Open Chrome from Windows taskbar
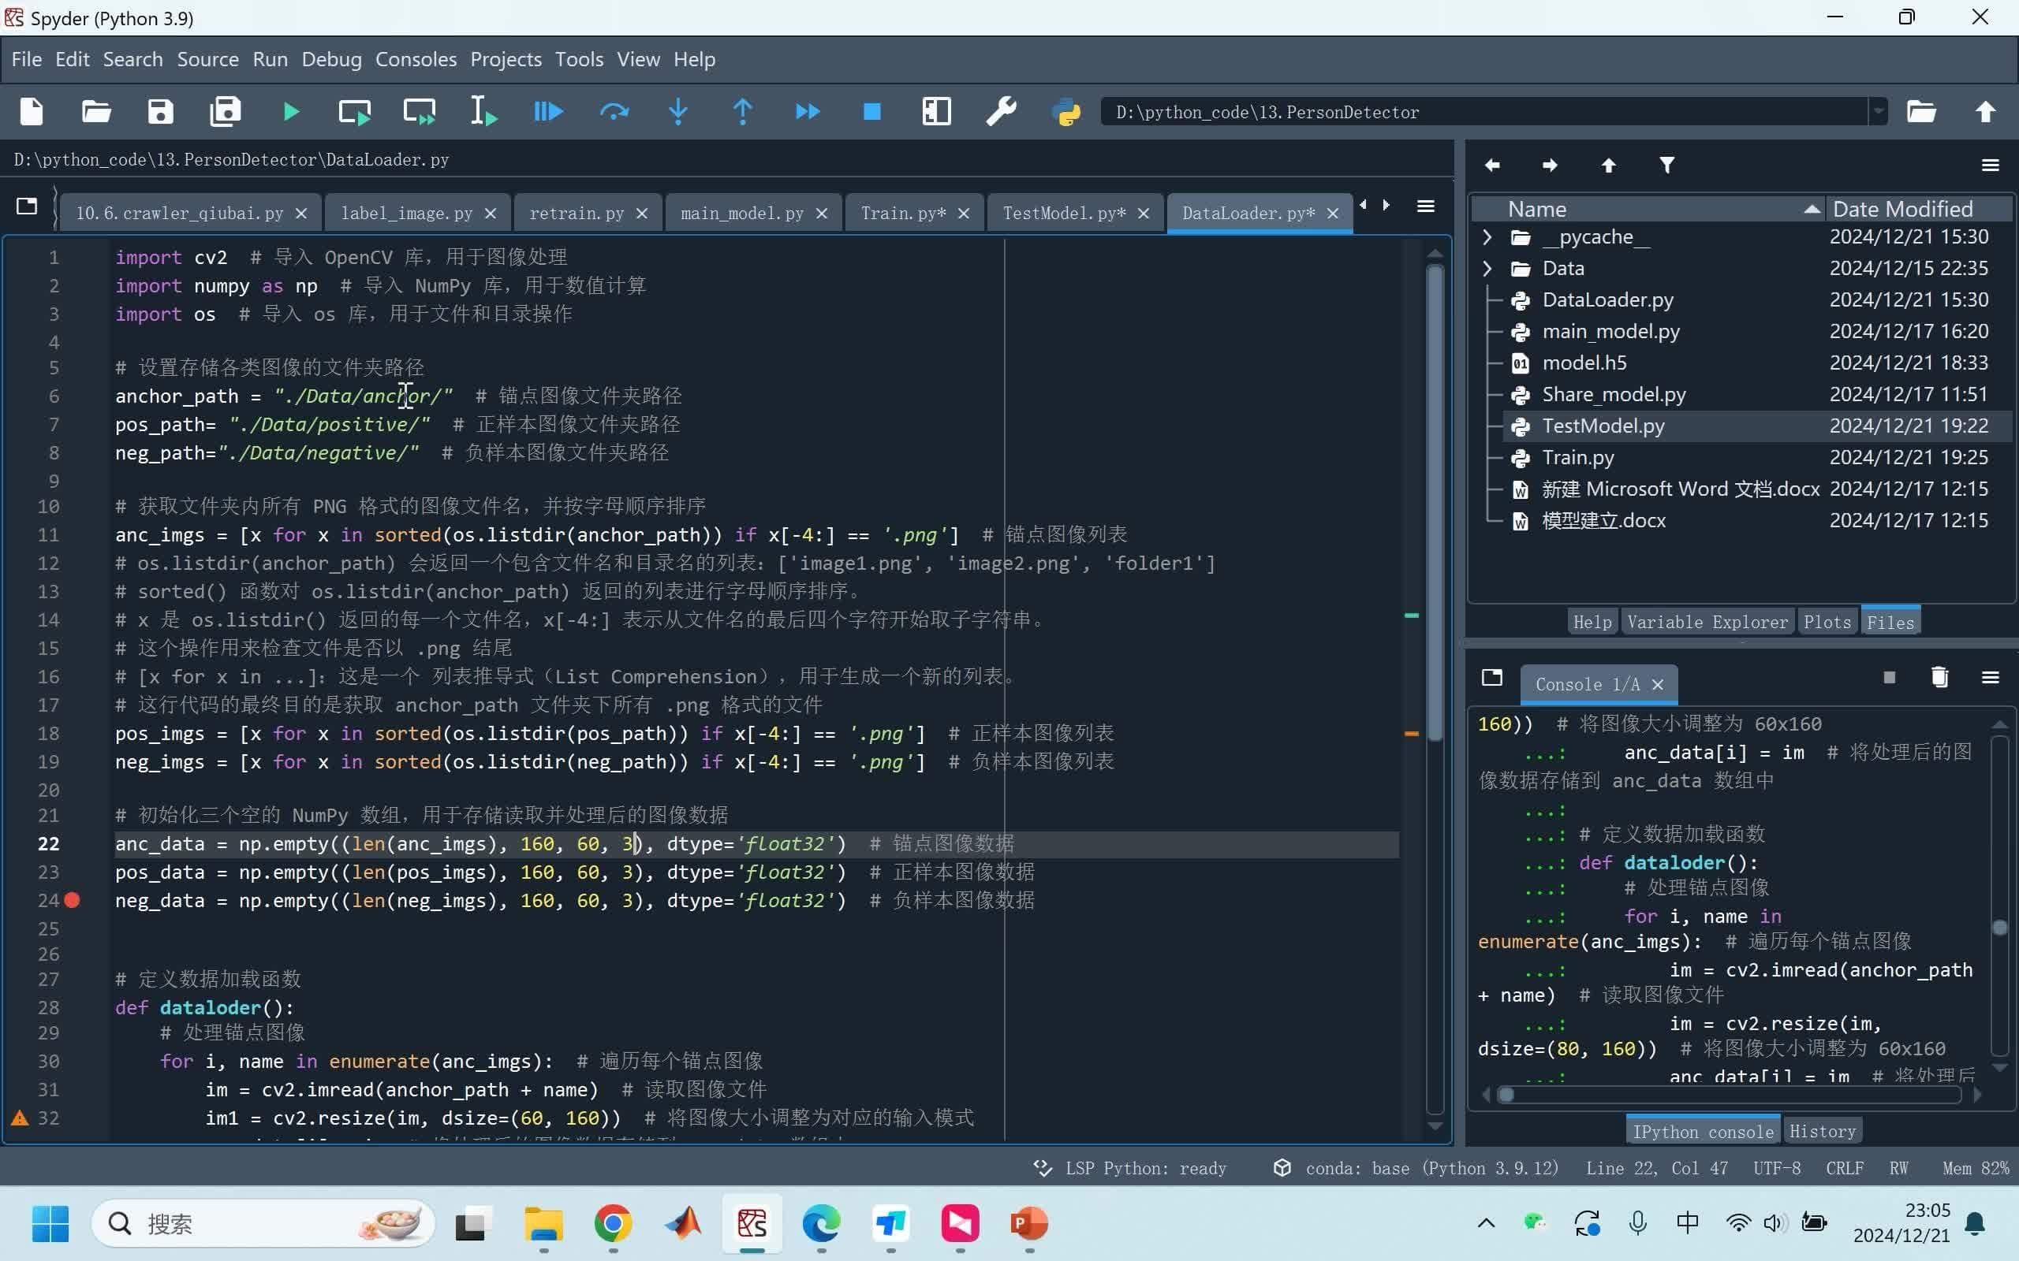 point(614,1223)
